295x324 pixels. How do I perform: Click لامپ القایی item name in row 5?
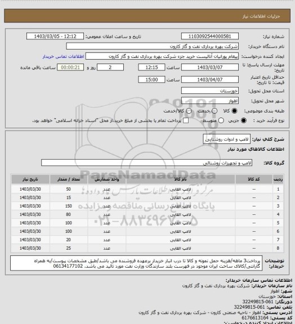pos(180,223)
